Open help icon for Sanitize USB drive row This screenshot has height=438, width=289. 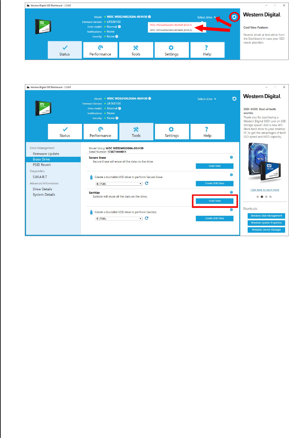[x=232, y=210]
